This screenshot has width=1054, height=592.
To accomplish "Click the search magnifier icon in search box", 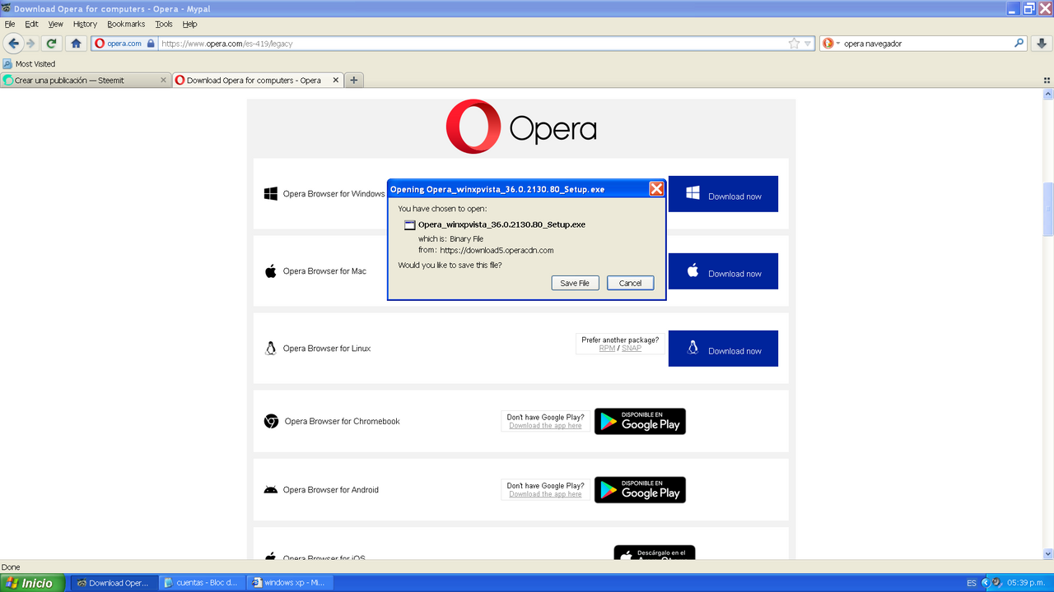I will click(1019, 44).
